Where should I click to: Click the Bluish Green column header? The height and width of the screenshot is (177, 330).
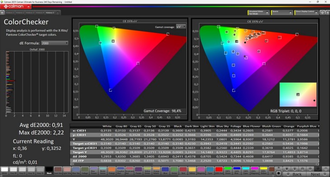271,126
